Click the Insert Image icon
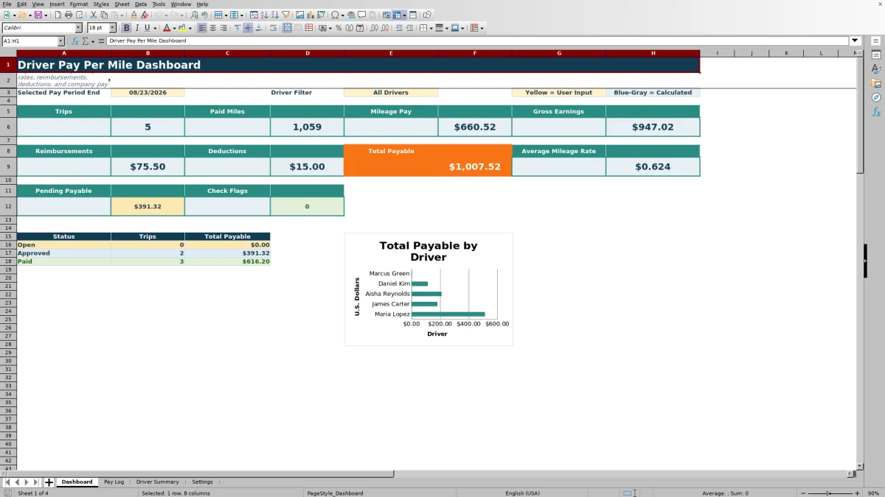 (x=300, y=15)
